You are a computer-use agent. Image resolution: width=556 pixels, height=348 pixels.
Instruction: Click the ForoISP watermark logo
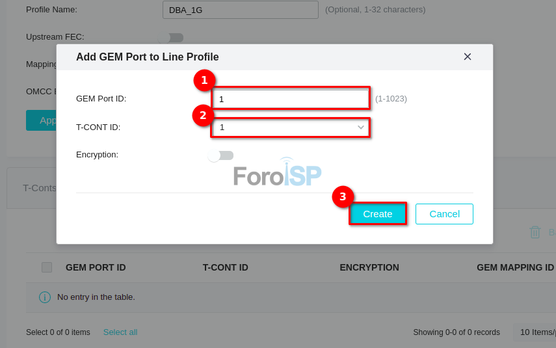pos(277,173)
